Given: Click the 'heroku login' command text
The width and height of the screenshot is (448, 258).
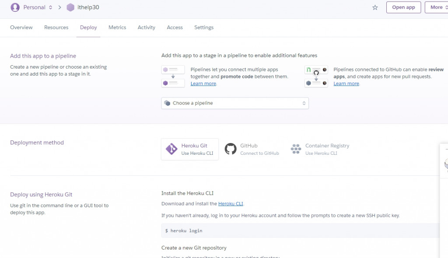Looking at the screenshot, I should pyautogui.click(x=186, y=230).
